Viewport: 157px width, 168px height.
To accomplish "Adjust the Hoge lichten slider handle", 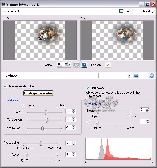I will pyautogui.click(x=42, y=129).
